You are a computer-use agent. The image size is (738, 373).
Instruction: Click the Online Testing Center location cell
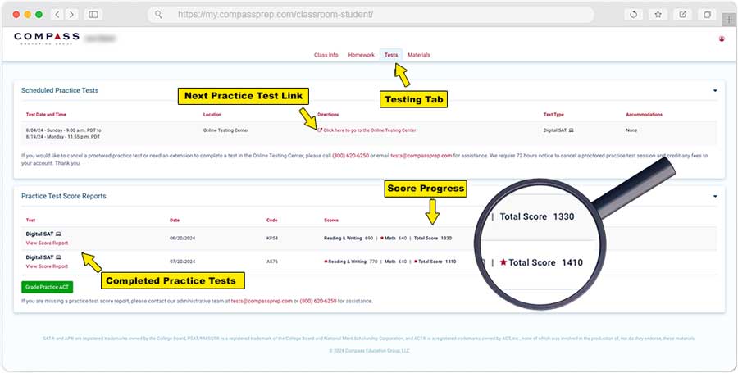pyautogui.click(x=226, y=130)
